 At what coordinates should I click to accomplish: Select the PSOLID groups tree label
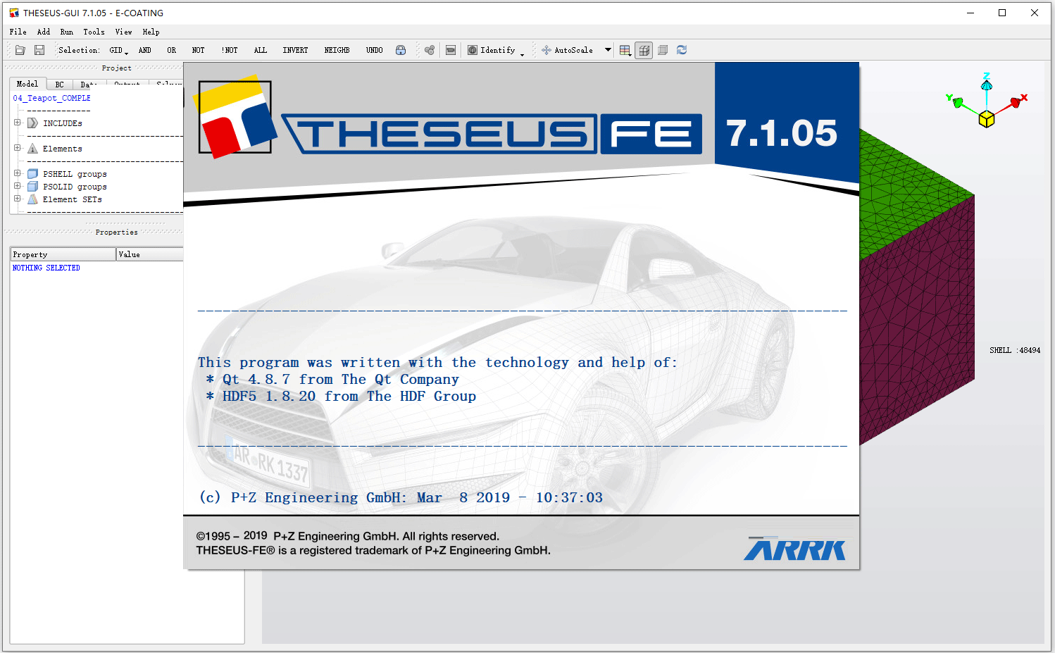75,187
